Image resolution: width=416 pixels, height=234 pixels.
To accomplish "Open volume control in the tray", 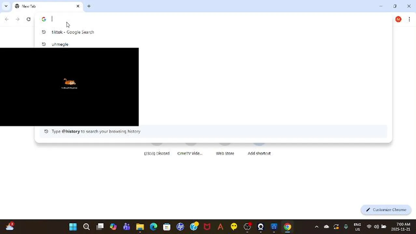I will click(376, 227).
